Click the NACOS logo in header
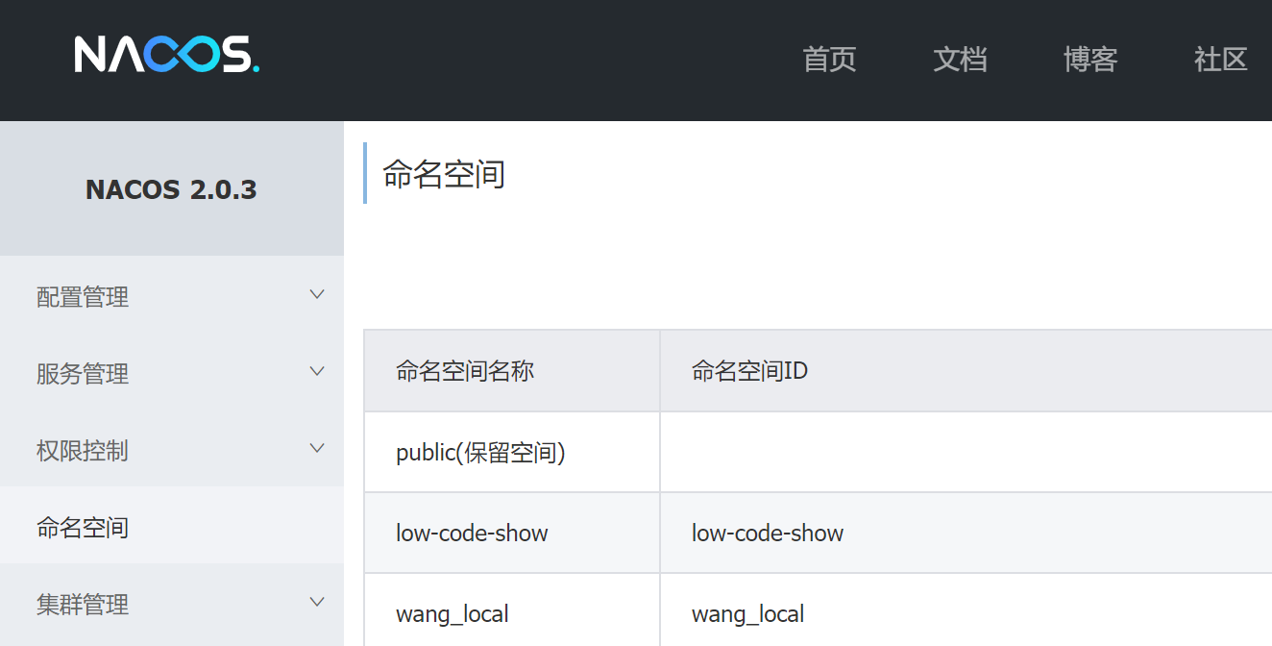Screen dimensions: 1272x646 (167, 56)
